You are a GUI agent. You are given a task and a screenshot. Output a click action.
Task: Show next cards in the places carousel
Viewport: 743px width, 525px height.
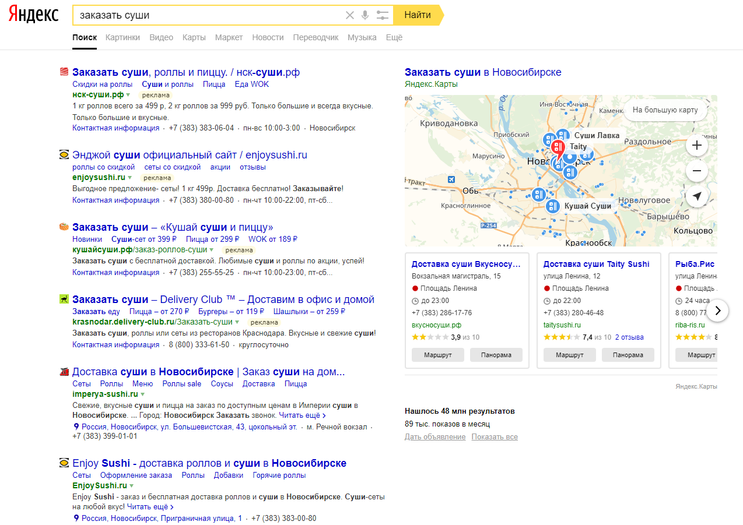[718, 311]
